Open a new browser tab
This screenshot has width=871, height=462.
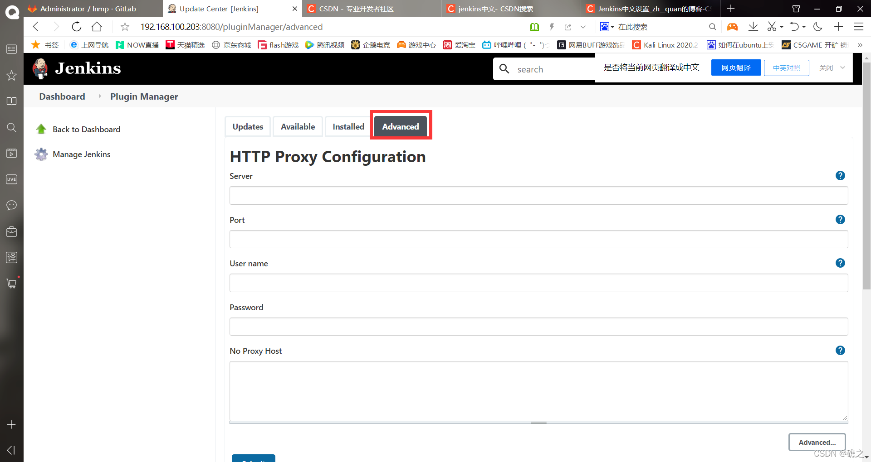731,9
